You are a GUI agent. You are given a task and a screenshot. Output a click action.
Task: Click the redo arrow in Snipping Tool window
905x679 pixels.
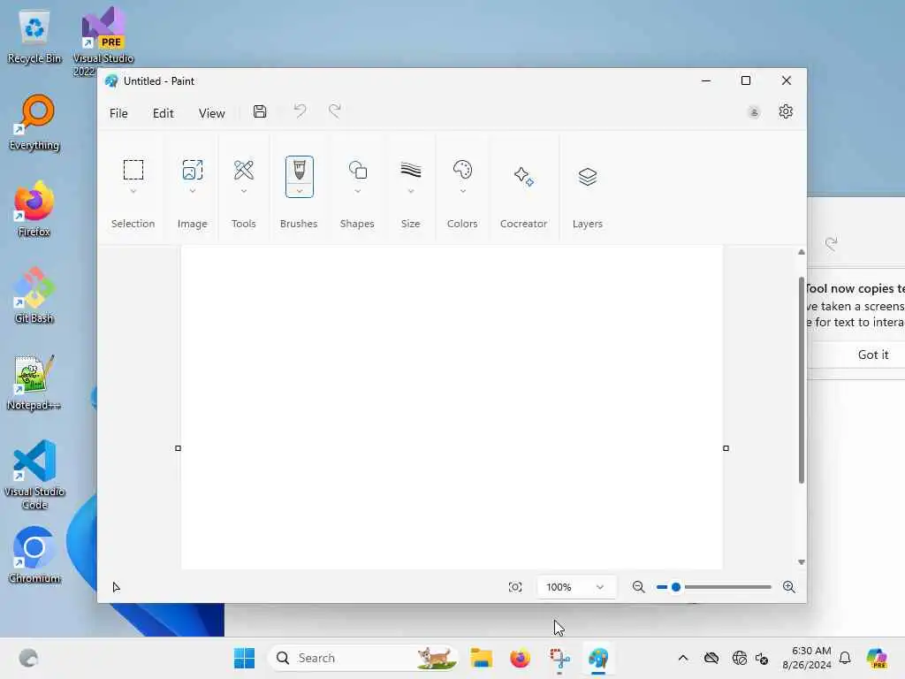pos(831,244)
